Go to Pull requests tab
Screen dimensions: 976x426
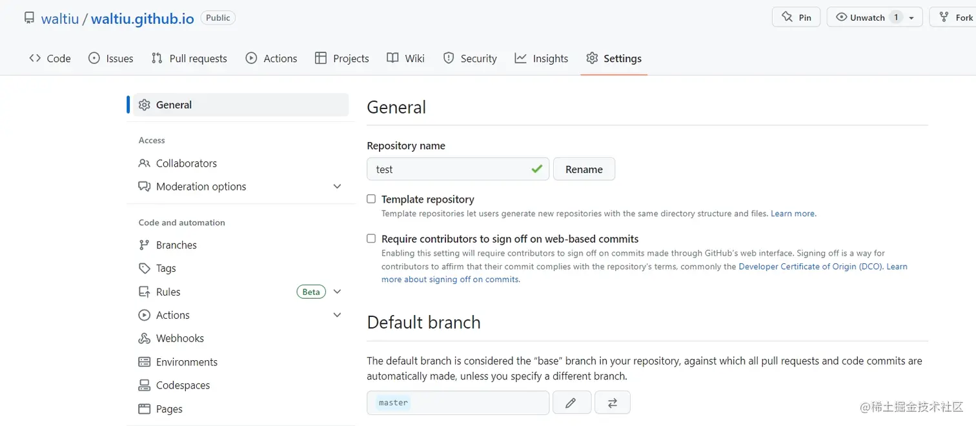tap(189, 58)
